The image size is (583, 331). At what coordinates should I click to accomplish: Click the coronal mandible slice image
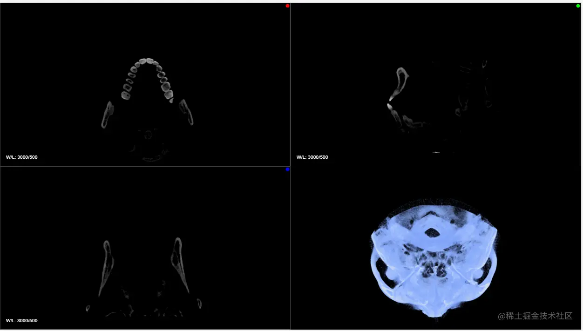pos(143,277)
